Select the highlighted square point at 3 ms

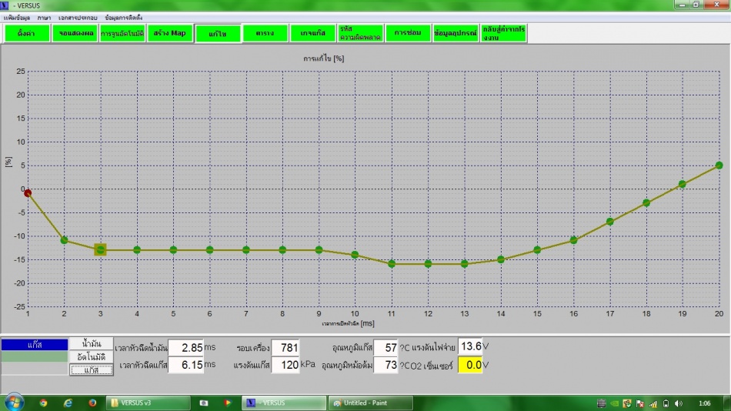(100, 250)
